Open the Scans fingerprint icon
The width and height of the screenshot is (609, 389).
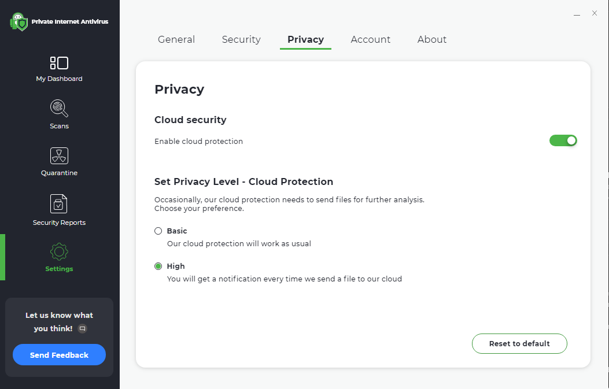(59, 109)
